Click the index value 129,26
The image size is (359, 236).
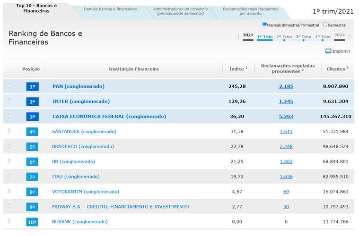pyautogui.click(x=237, y=101)
